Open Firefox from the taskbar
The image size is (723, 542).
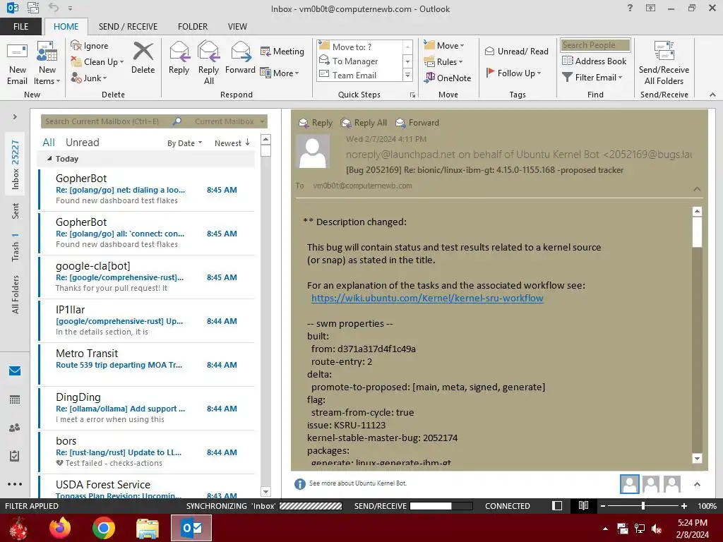click(60, 528)
